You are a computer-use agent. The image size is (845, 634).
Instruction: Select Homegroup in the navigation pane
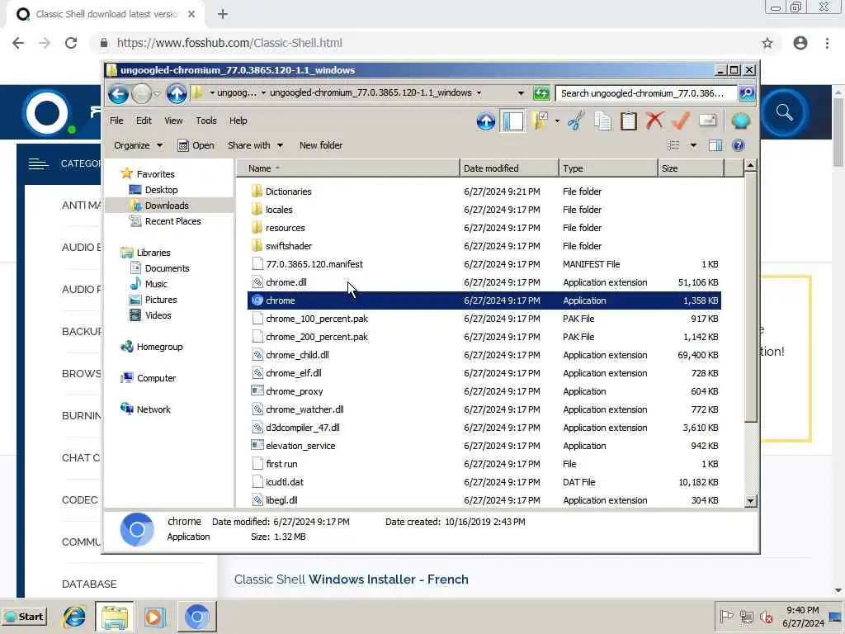pos(159,347)
